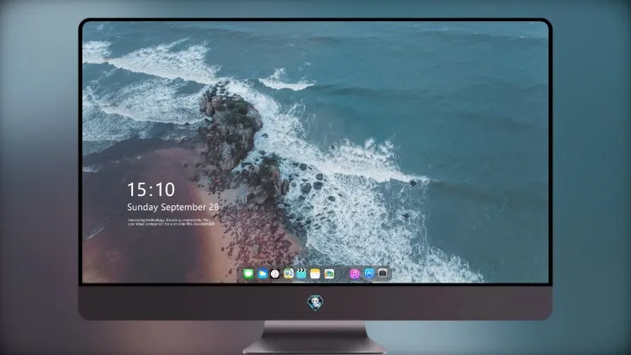631x355 pixels.
Task: Open the Camera app in the dock
Action: (383, 273)
